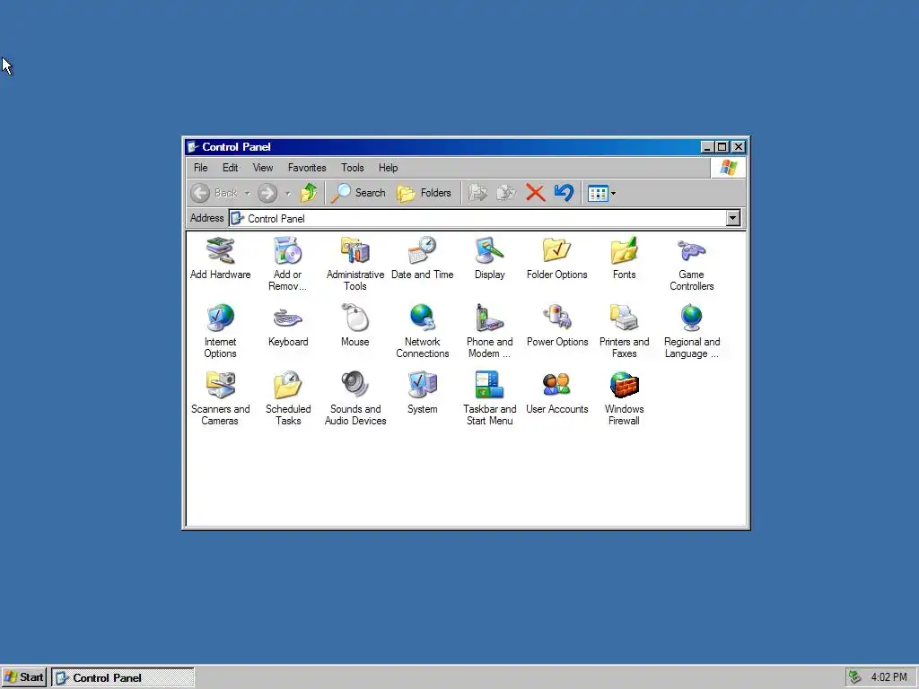Open the View menu
Screen dimensions: 919x689
[x=263, y=168]
